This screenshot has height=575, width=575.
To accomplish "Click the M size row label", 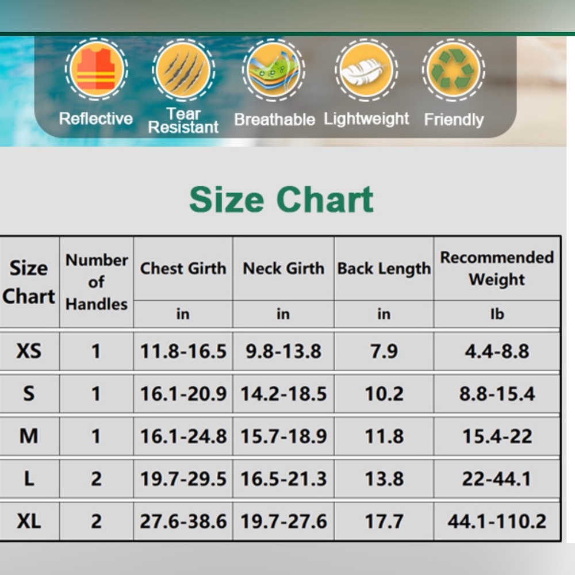I will (x=29, y=436).
